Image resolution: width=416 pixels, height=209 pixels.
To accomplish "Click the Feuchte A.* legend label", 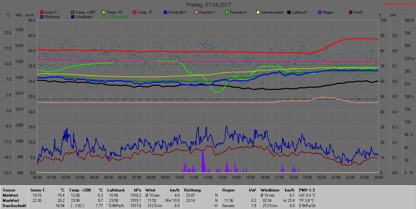I will pos(239,12).
